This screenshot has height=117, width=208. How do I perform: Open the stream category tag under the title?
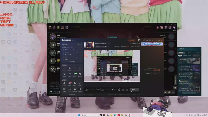[101, 47]
